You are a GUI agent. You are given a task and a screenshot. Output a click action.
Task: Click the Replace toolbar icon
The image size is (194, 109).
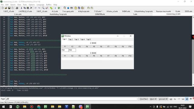(46, 8)
